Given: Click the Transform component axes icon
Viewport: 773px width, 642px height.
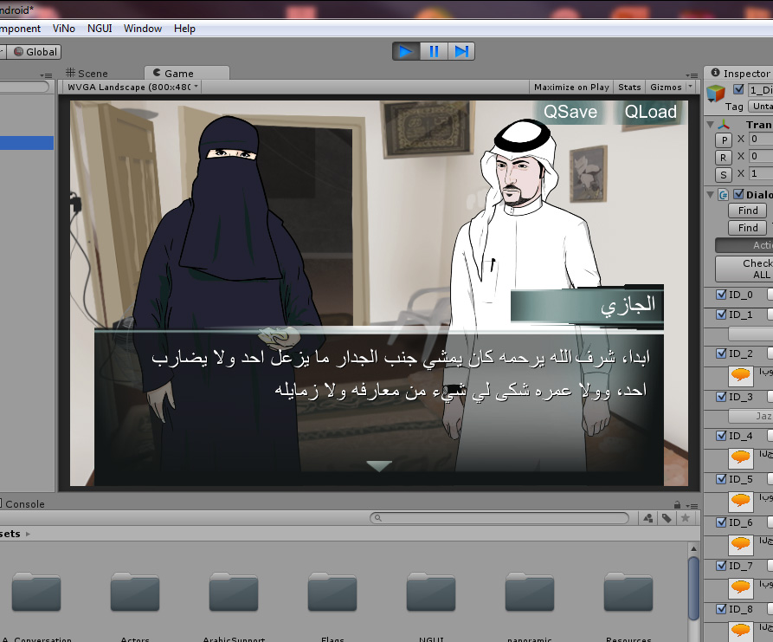Looking at the screenshot, I should point(723,125).
